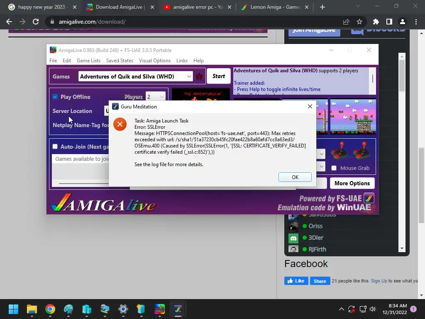Toggle the Play Offline checkbox
This screenshot has width=425, height=319.
pyautogui.click(x=55, y=97)
